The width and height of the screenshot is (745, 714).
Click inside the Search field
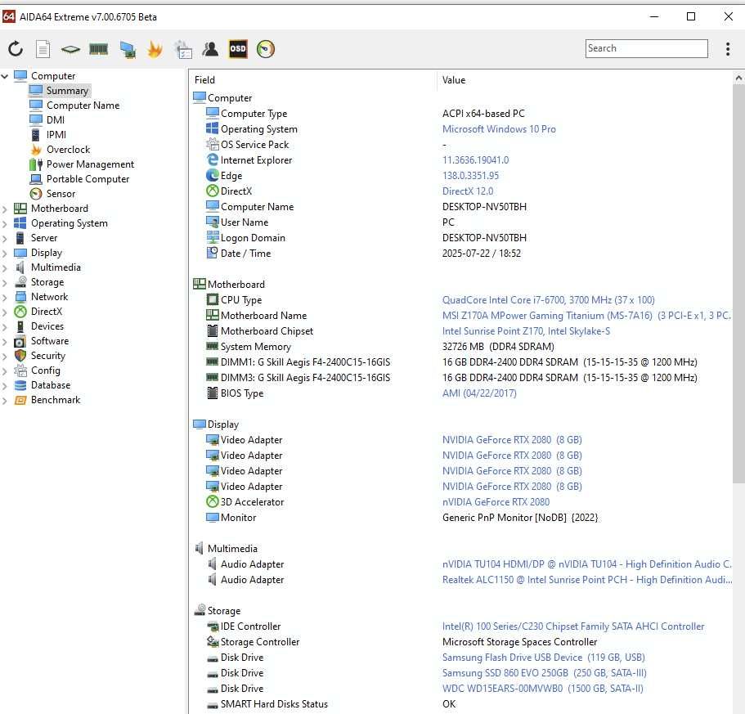click(646, 48)
